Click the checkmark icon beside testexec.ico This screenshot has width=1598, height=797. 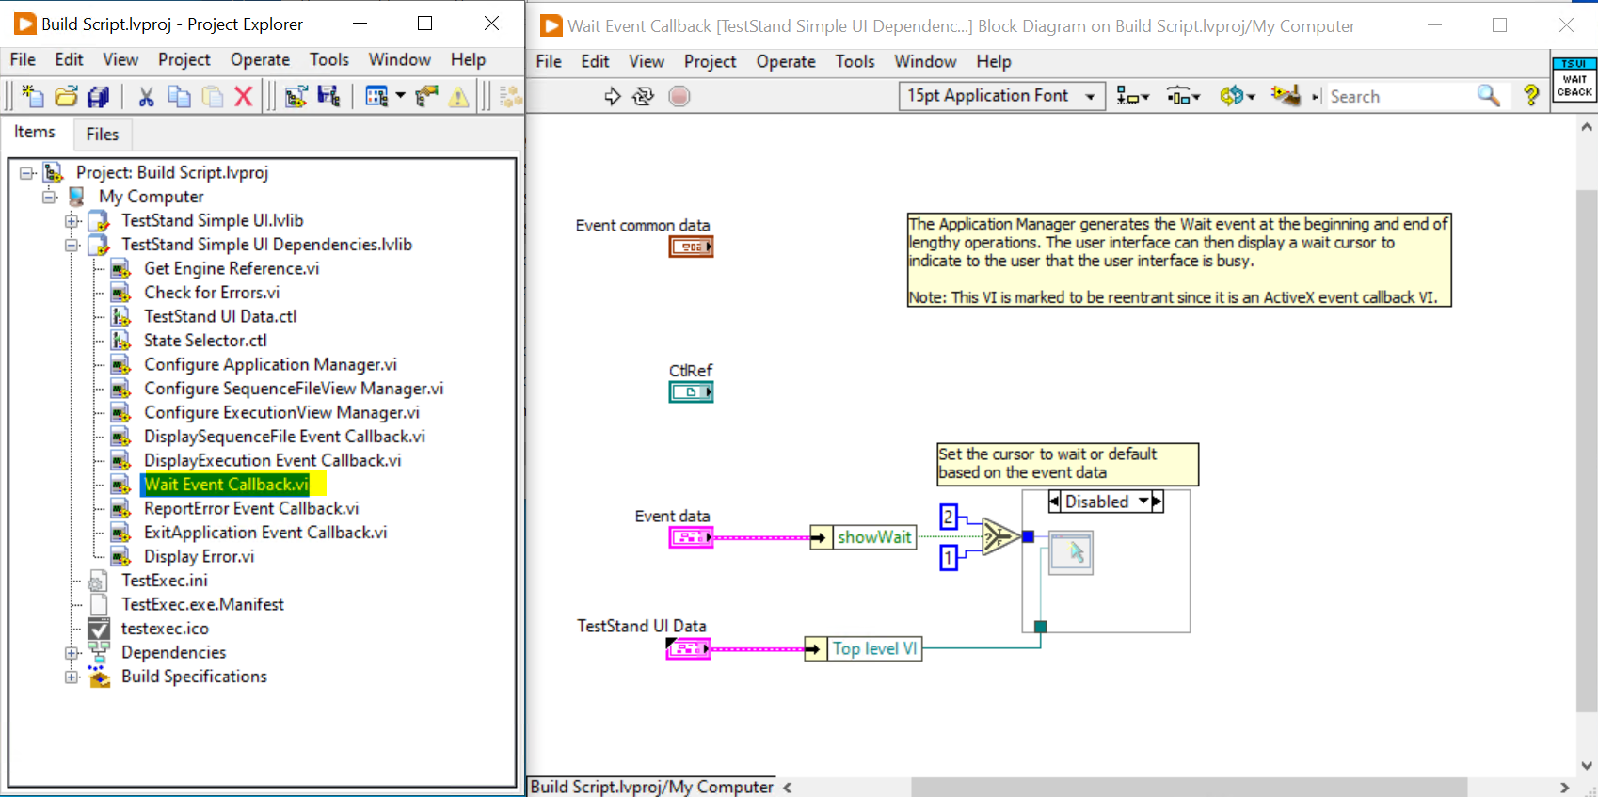[99, 629]
